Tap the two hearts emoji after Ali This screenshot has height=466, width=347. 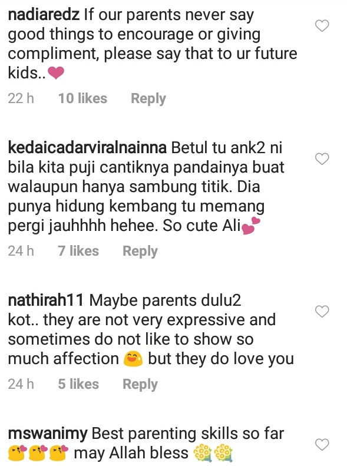[251, 226]
